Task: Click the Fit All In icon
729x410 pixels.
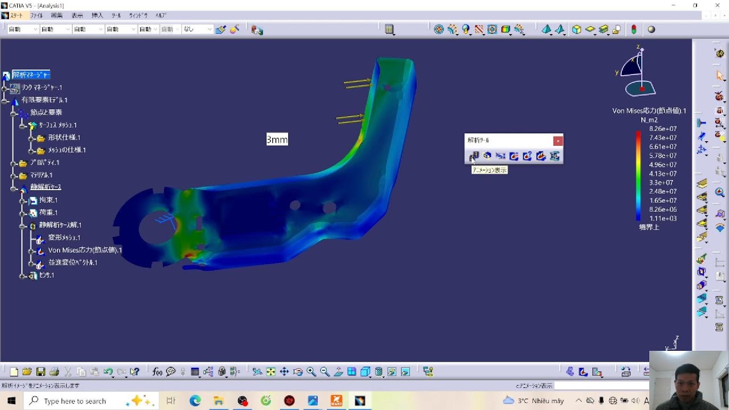Action: pos(271,372)
